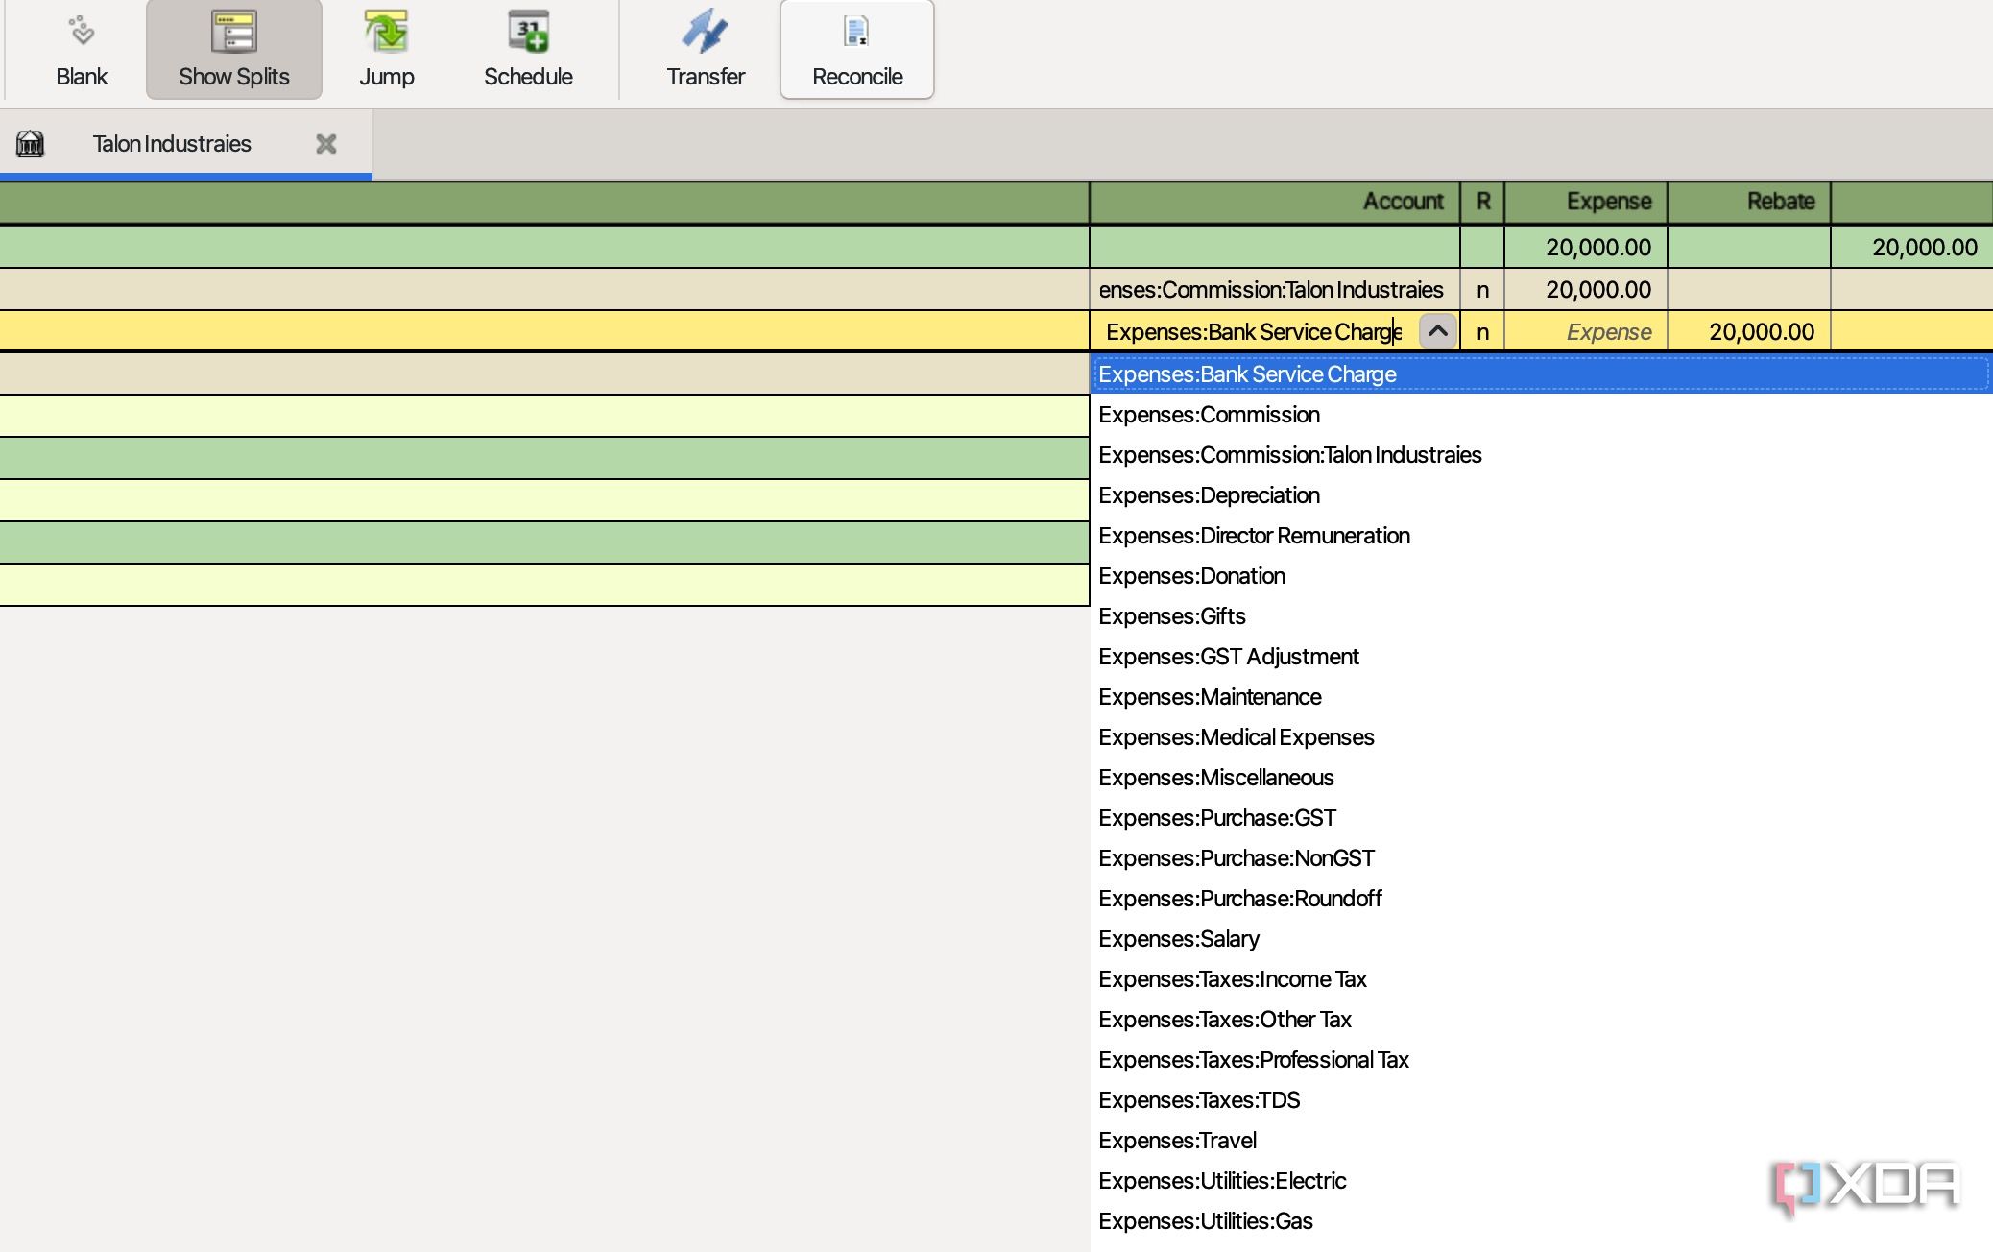Image resolution: width=1993 pixels, height=1252 pixels.
Task: Select Expenses:Utilities:Gas
Action: tap(1541, 1221)
